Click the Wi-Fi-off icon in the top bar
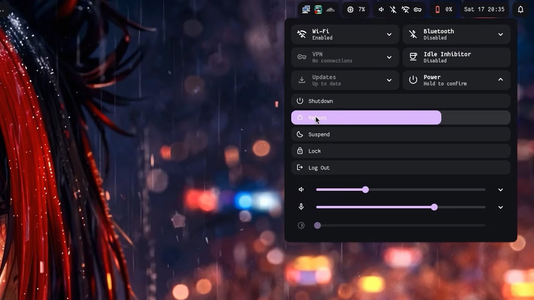This screenshot has width=534, height=300. 405,10
